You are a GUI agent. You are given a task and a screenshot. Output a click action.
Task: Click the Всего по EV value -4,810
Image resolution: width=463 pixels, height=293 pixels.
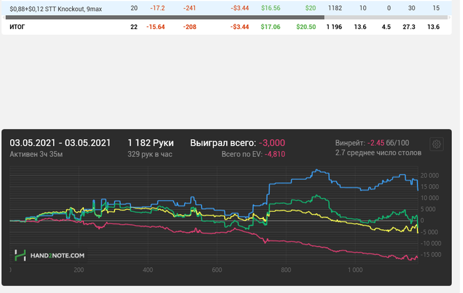click(274, 154)
